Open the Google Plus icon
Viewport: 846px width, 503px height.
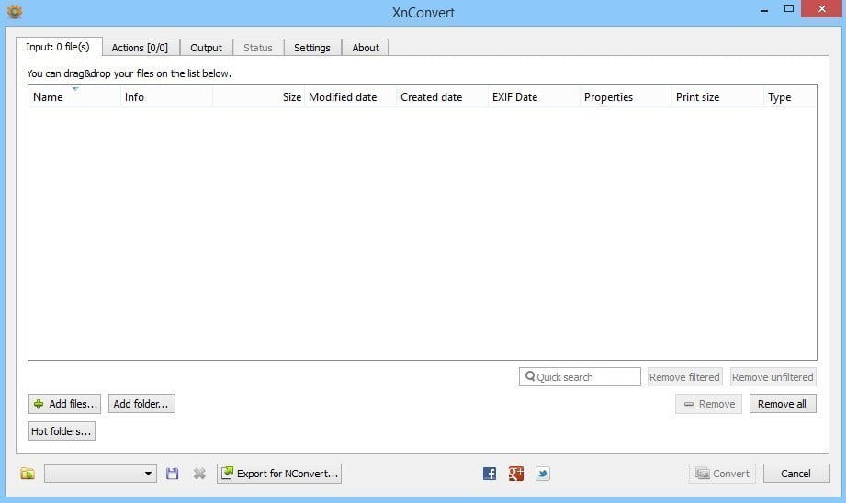(x=516, y=474)
